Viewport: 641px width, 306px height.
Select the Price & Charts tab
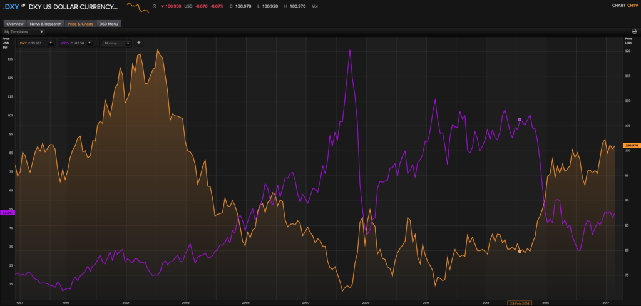[x=80, y=24]
